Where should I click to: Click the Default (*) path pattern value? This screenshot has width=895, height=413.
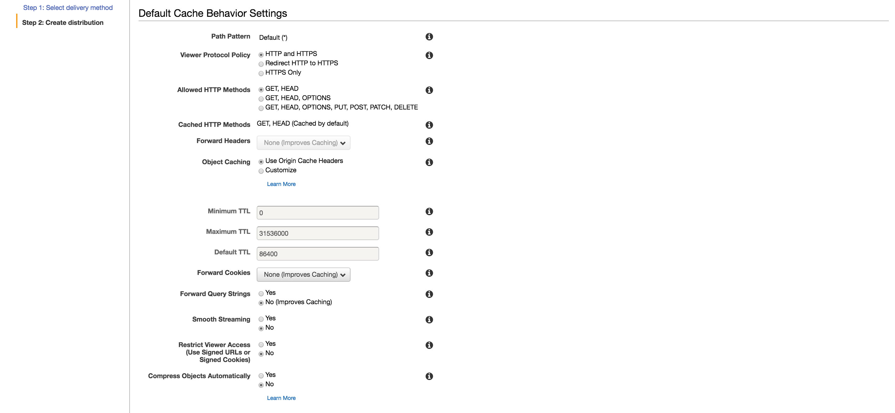(x=273, y=38)
